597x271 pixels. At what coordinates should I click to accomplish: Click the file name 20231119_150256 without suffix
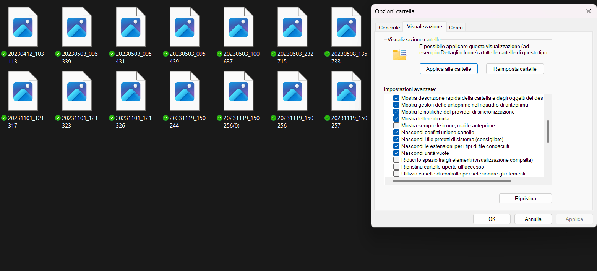[295, 122]
